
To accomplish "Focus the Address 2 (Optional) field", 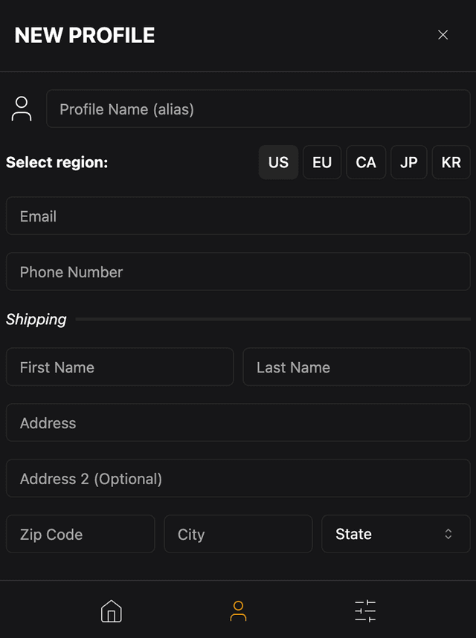I will tap(238, 478).
